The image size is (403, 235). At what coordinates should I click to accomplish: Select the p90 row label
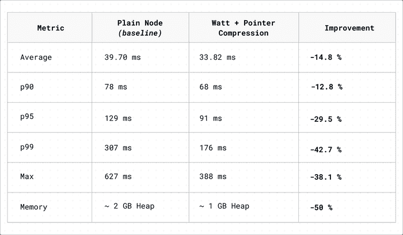(x=28, y=87)
